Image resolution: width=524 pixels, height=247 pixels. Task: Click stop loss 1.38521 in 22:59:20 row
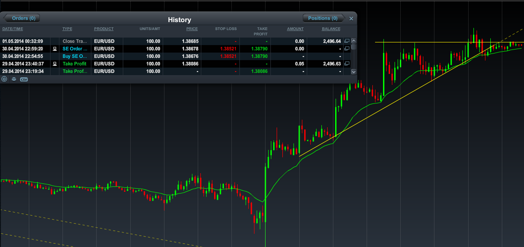tap(229, 49)
